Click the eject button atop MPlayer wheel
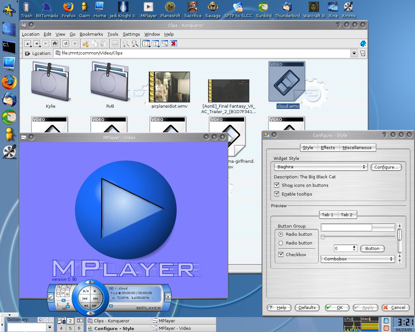The width and height of the screenshot is (415, 332). 90,282
